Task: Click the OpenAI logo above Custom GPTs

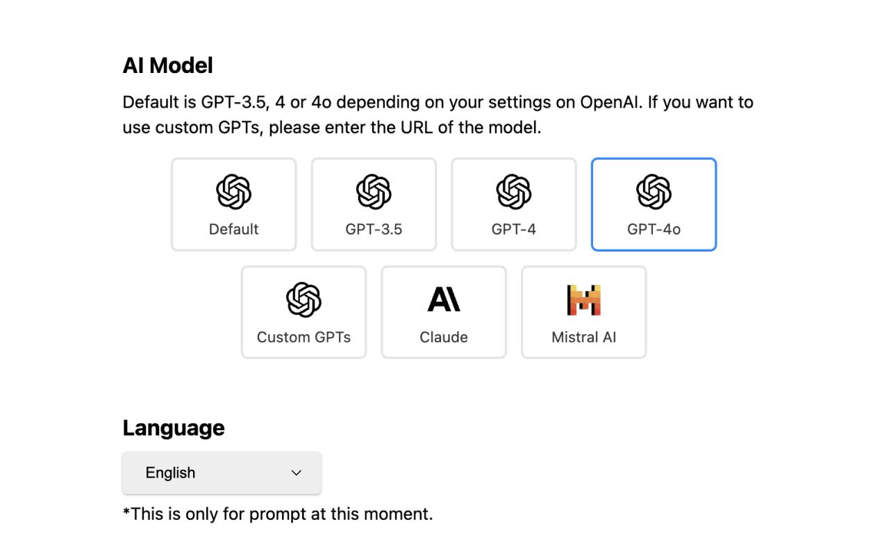Action: (304, 300)
